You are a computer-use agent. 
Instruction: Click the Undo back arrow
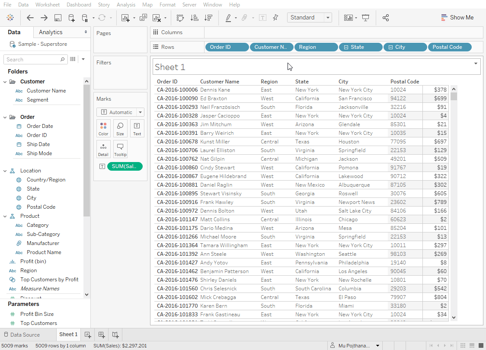tap(30, 18)
